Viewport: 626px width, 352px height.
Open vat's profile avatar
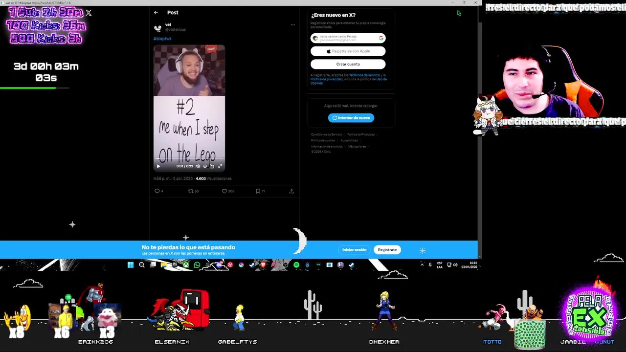(157, 28)
